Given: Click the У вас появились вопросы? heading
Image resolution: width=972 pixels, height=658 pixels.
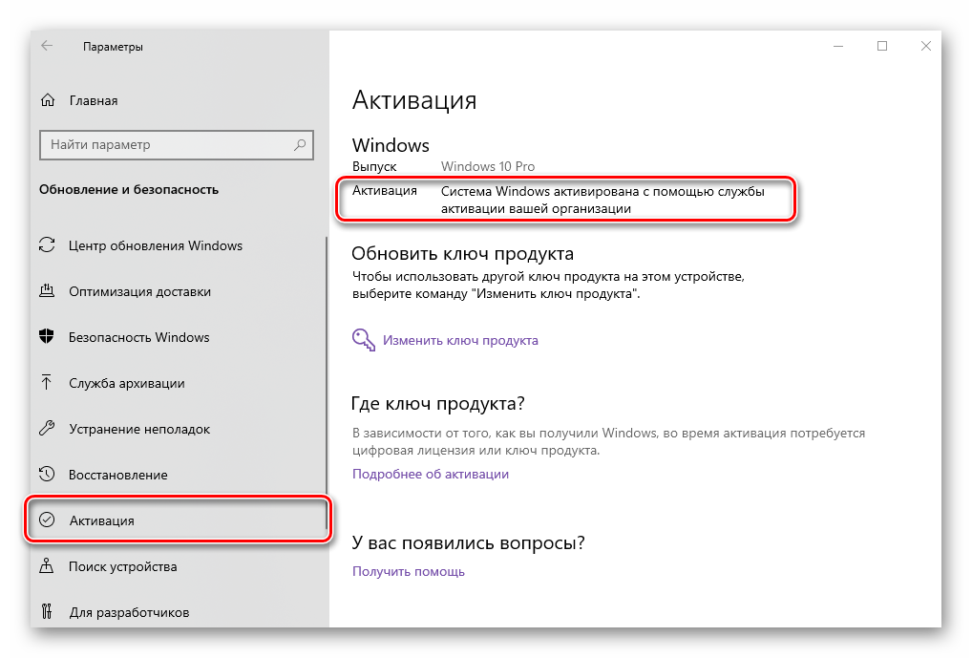Looking at the screenshot, I should click(x=468, y=542).
